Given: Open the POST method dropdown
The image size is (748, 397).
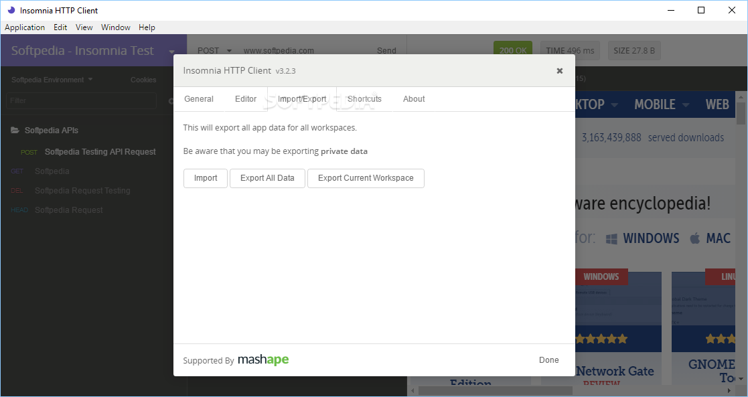Looking at the screenshot, I should (214, 51).
